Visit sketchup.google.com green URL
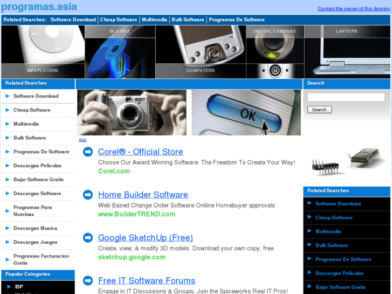The width and height of the screenshot is (392, 294). point(132,257)
